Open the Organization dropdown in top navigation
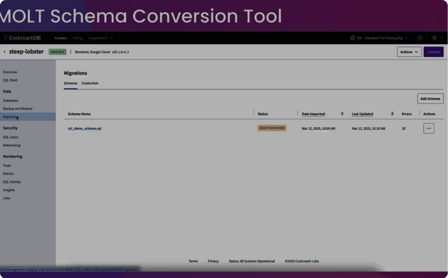448x278 pixels. pyautogui.click(x=101, y=38)
